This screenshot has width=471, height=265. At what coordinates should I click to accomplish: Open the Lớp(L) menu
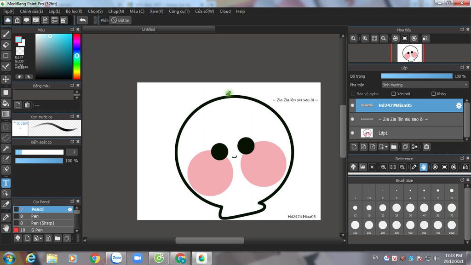click(54, 11)
